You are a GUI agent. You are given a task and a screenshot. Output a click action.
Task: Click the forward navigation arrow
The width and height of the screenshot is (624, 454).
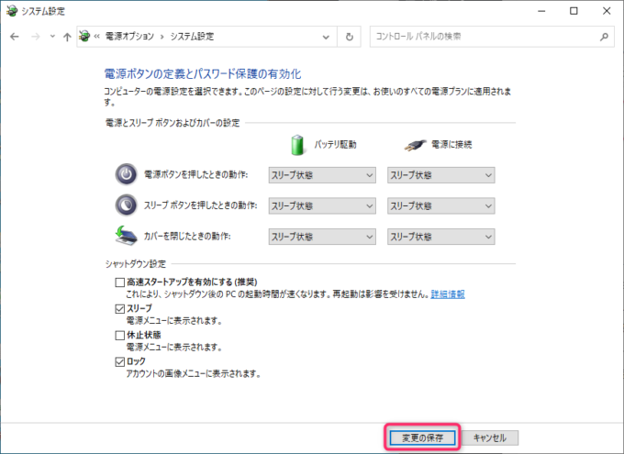point(36,37)
